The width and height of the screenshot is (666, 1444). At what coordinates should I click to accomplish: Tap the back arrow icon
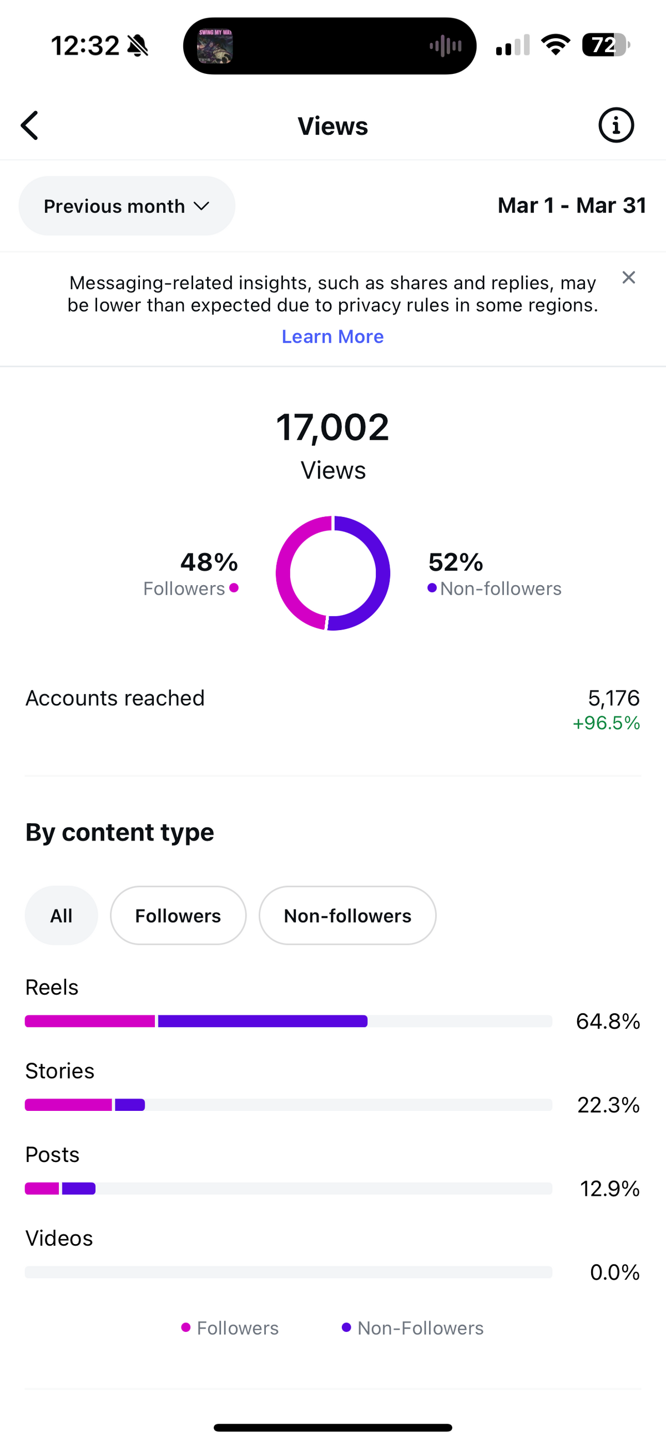30,125
